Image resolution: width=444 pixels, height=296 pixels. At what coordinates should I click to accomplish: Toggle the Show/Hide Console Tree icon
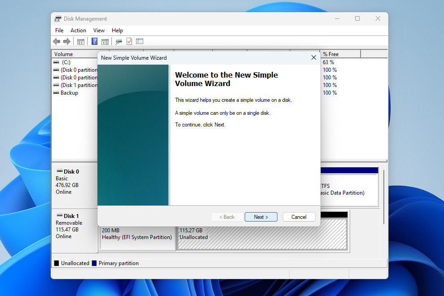click(80, 41)
